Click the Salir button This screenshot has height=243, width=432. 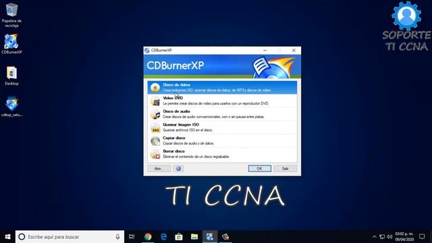[x=286, y=168]
